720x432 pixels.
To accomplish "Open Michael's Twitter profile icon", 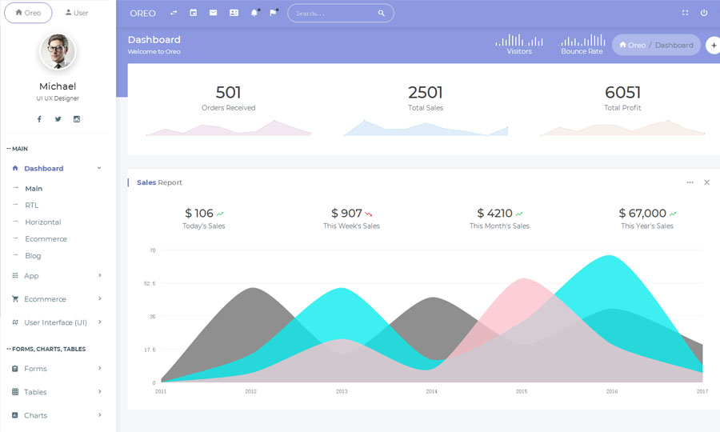I will (x=58, y=119).
